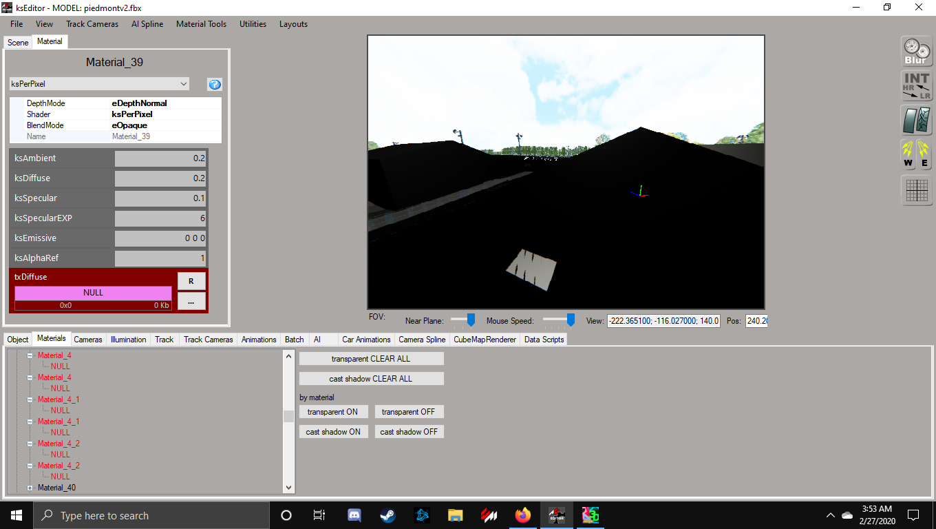Click the cracked surface panels icon
Viewport: 936px width, 529px height.
(x=916, y=121)
